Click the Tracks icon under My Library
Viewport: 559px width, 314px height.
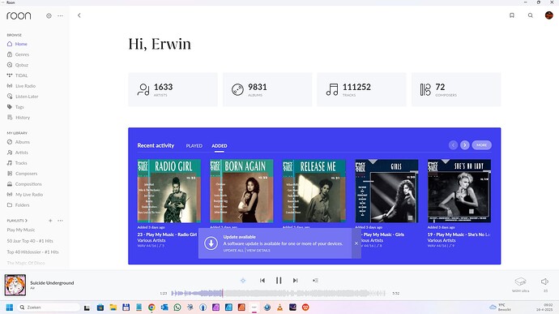click(x=10, y=163)
